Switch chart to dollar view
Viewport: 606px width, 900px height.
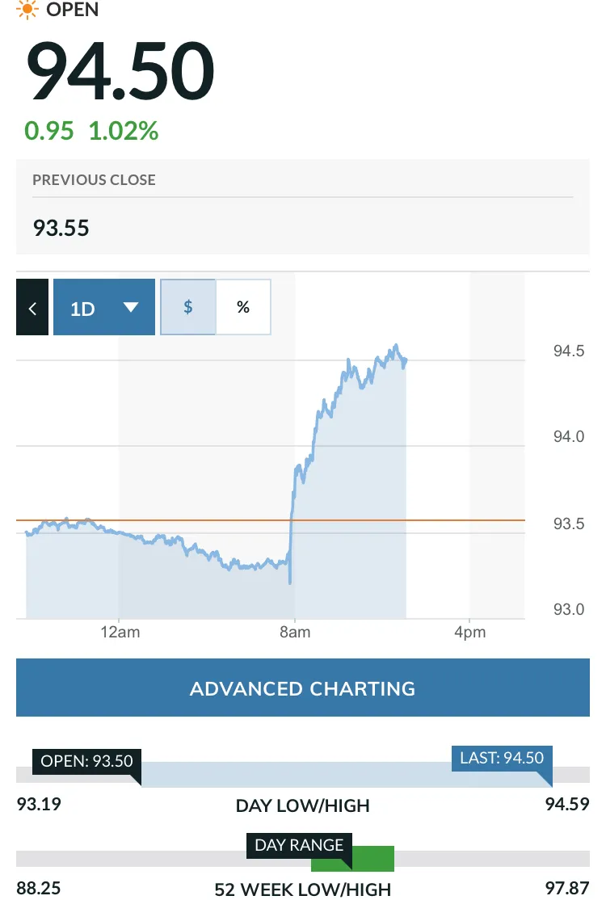[x=187, y=307]
